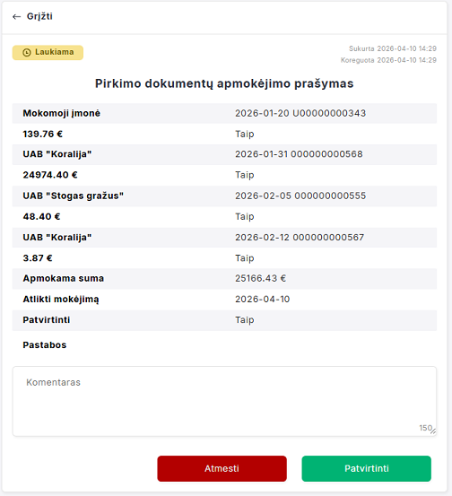Select document 2026-01-31 000000000568
This screenshot has height=496, width=452.
click(x=299, y=154)
